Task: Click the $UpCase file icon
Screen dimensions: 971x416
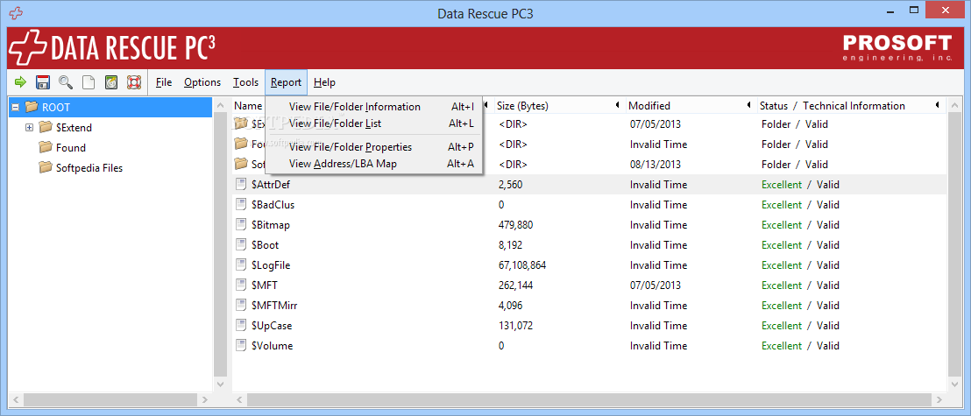Action: pyautogui.click(x=241, y=325)
